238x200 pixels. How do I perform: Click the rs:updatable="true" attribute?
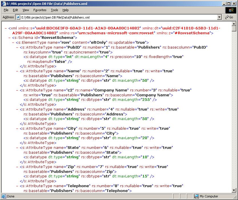[128, 43]
